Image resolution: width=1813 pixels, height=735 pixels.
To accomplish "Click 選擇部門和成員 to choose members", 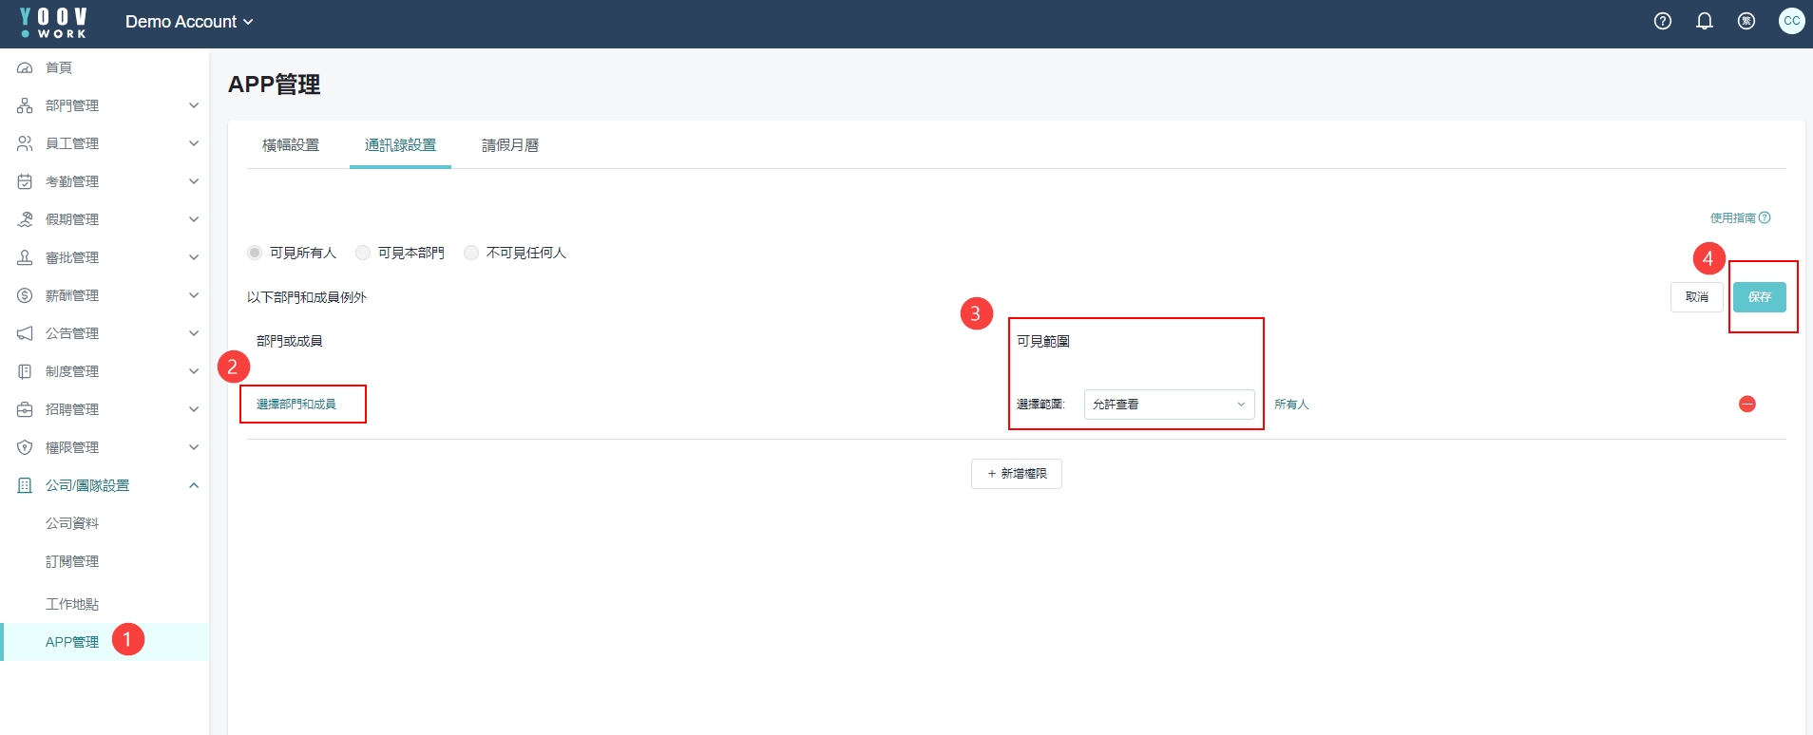I will click(296, 405).
